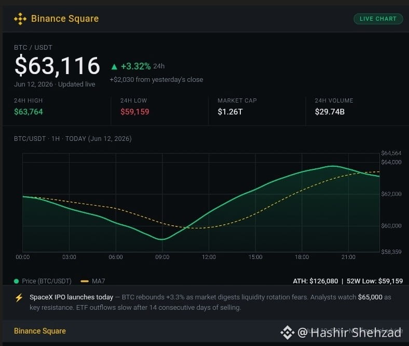Screen dimensions: 409x346
Task: Click the BTC/USDT · 1H · TODAY chart title
Action: 73,138
